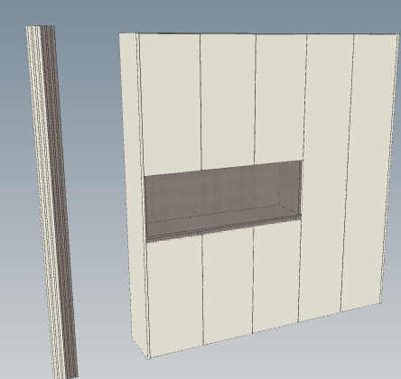401x379 pixels.
Task: Select the middle upper door above the niche
Action: (228, 101)
